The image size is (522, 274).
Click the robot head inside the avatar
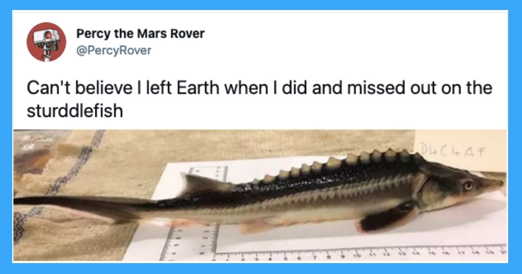coord(46,38)
